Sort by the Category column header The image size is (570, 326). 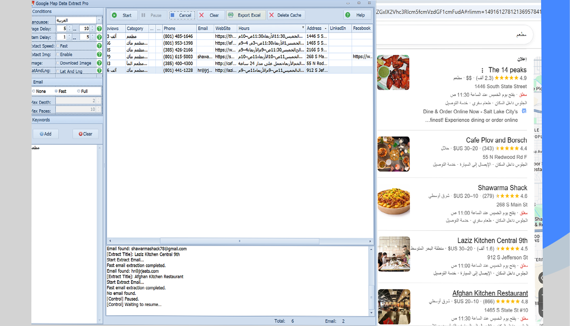137,29
